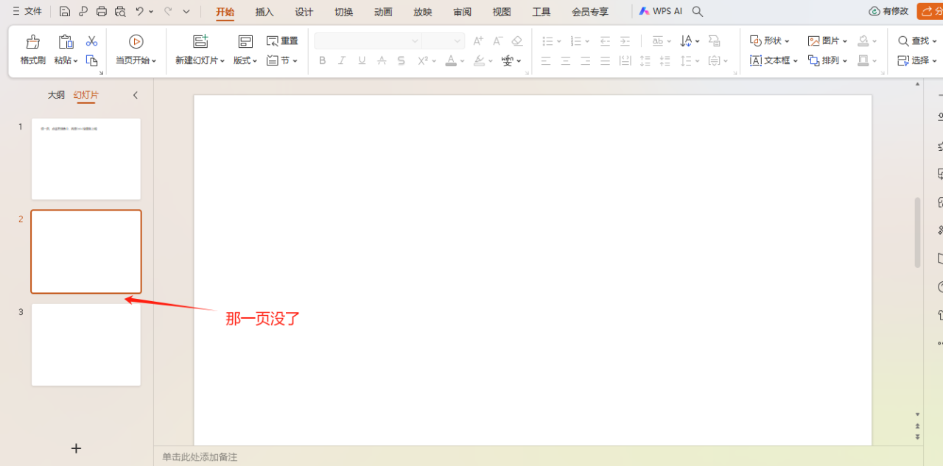This screenshot has height=466, width=943.
Task: Insert a new slide with 新建幻灯片
Action: [197, 50]
